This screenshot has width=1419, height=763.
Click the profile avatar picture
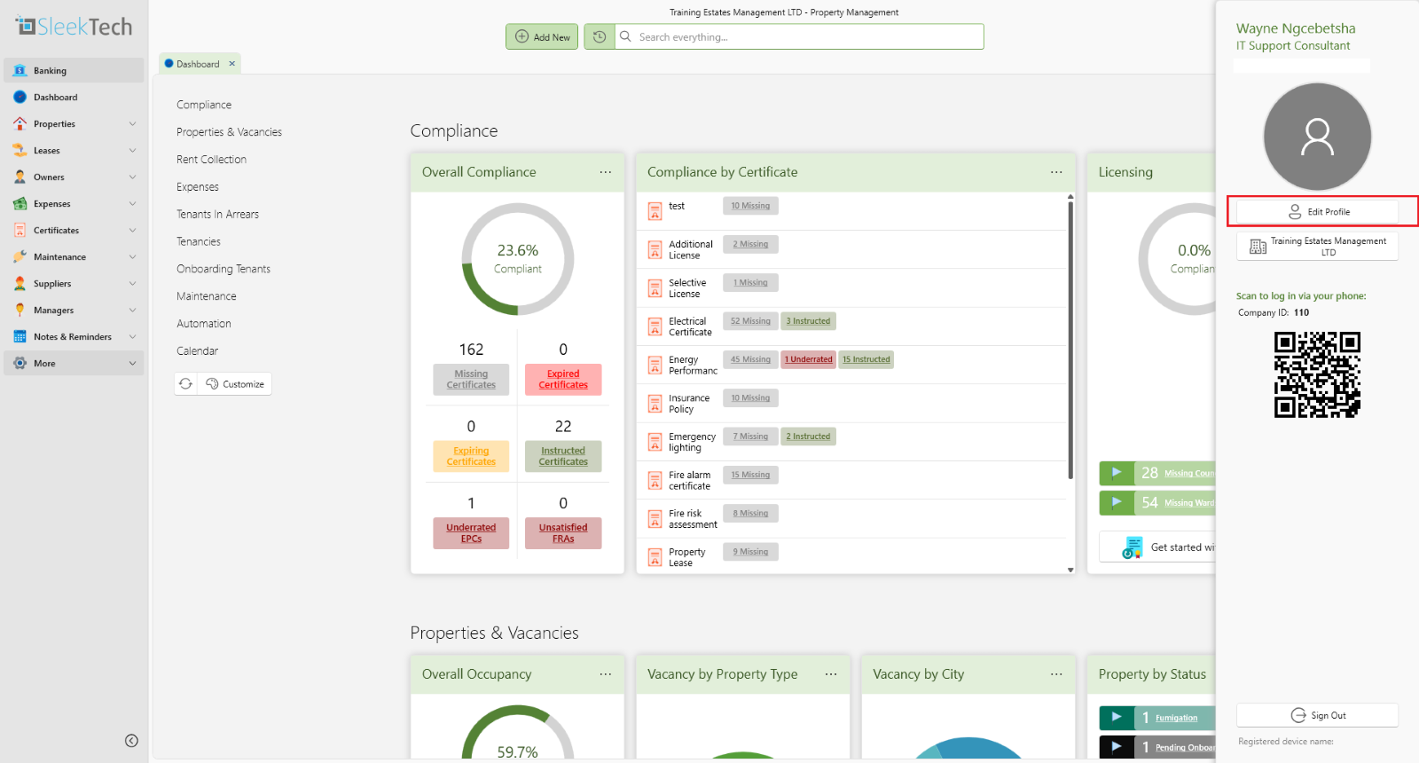click(x=1317, y=137)
